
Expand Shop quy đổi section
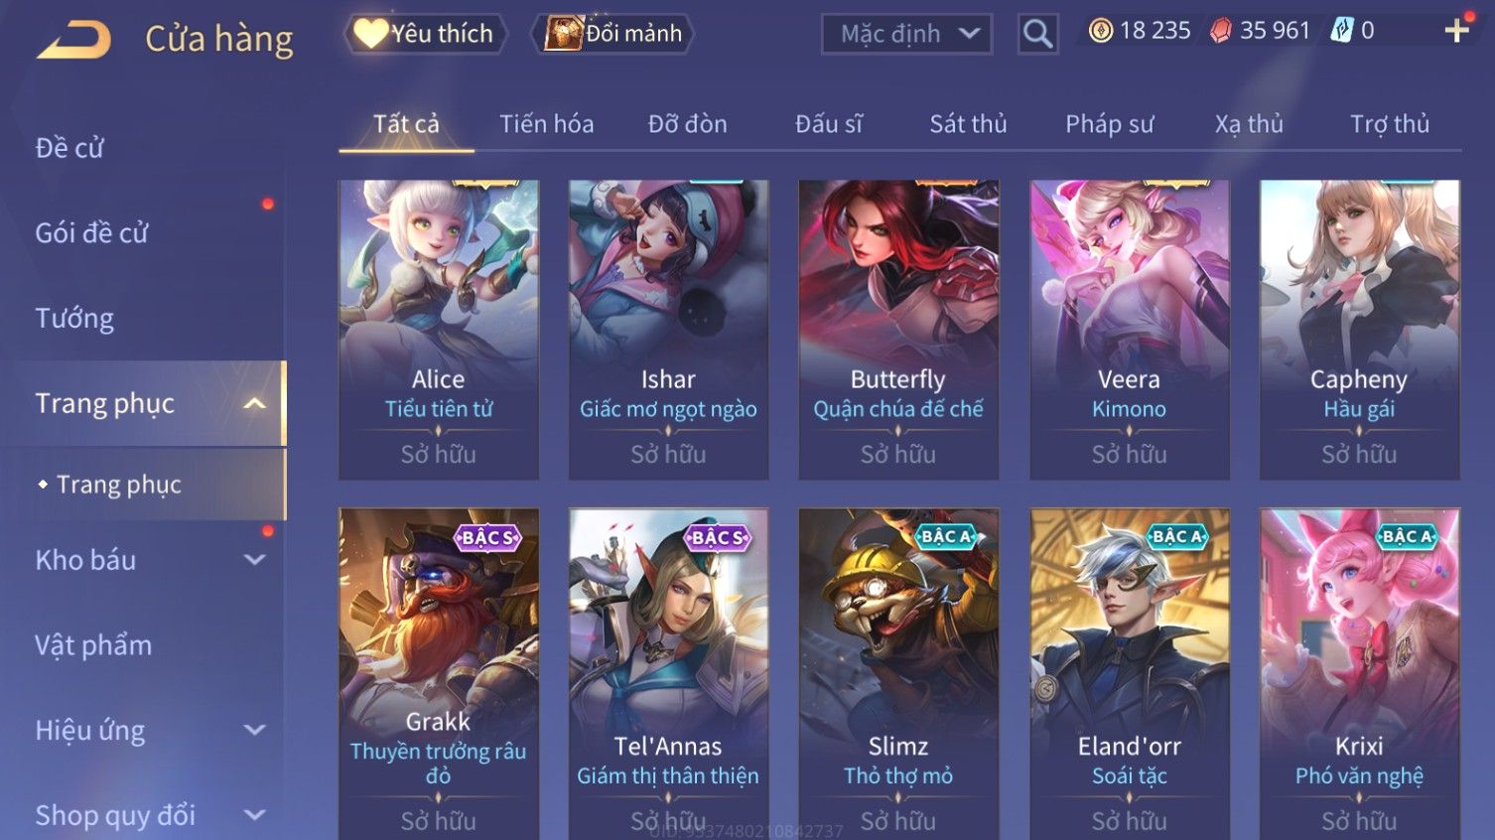tap(254, 815)
